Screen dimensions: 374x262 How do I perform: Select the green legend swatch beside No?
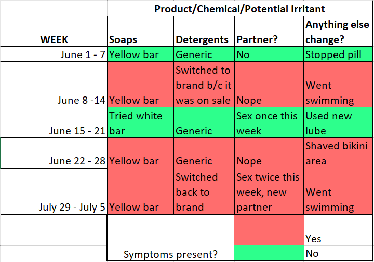point(269,253)
